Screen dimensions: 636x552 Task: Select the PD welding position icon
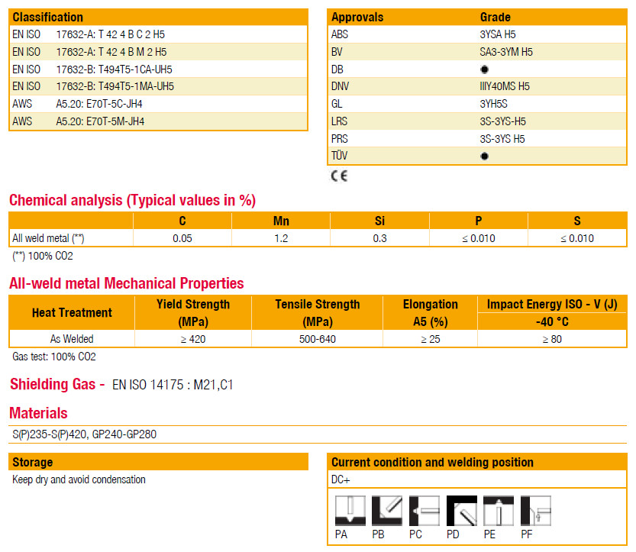(x=461, y=511)
